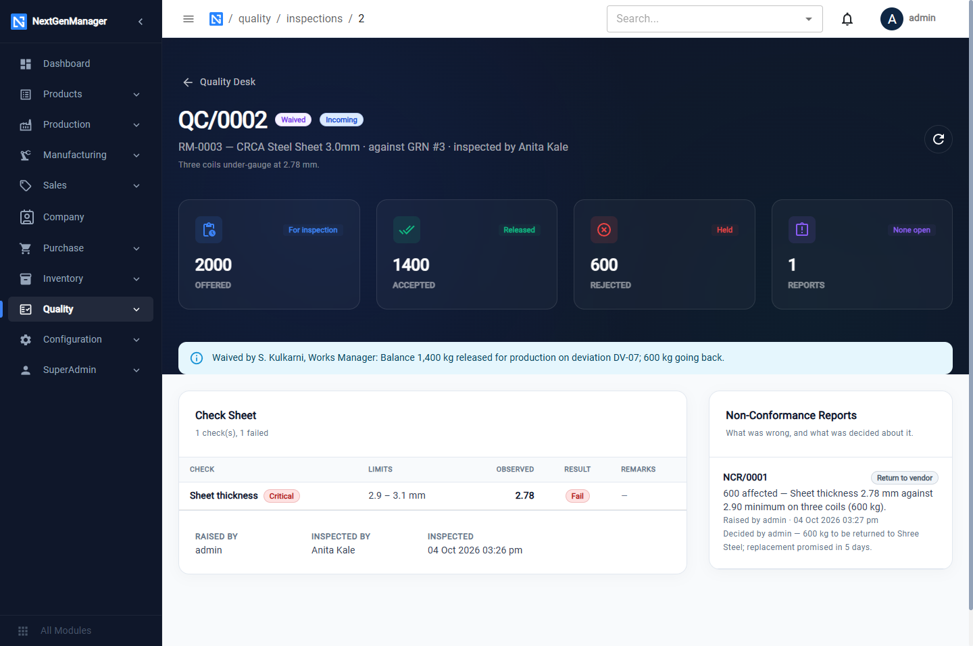This screenshot has height=646, width=973.
Task: Click the refresh icon button
Action: (x=939, y=139)
